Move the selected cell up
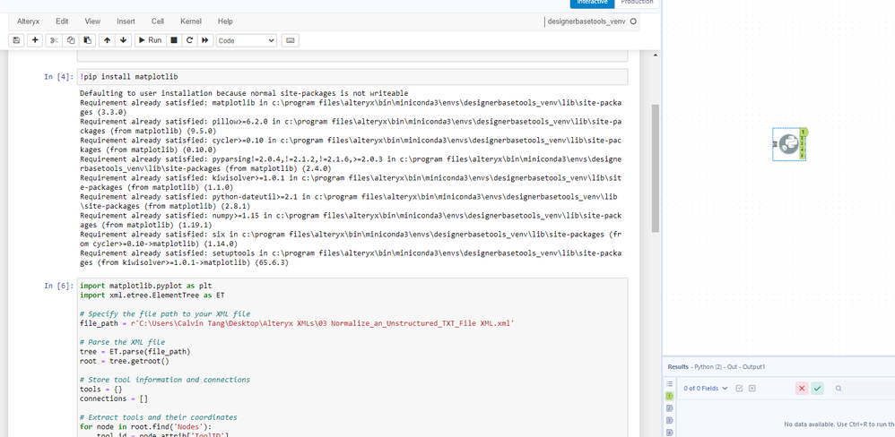The height and width of the screenshot is (437, 895). (108, 40)
